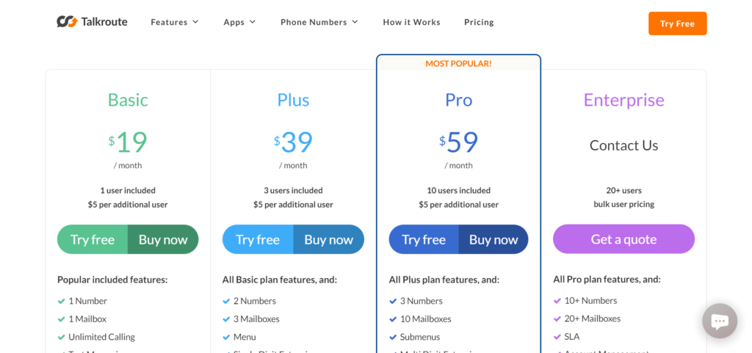Open the live chat bubble widget
The image size is (752, 353).
(719, 321)
